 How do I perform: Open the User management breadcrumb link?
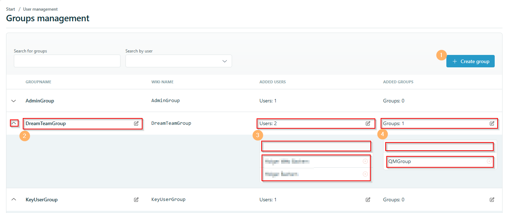[x=40, y=9]
